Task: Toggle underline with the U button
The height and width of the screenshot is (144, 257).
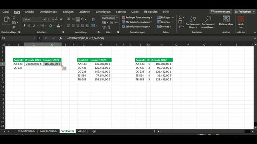Action: (x=34, y=26)
